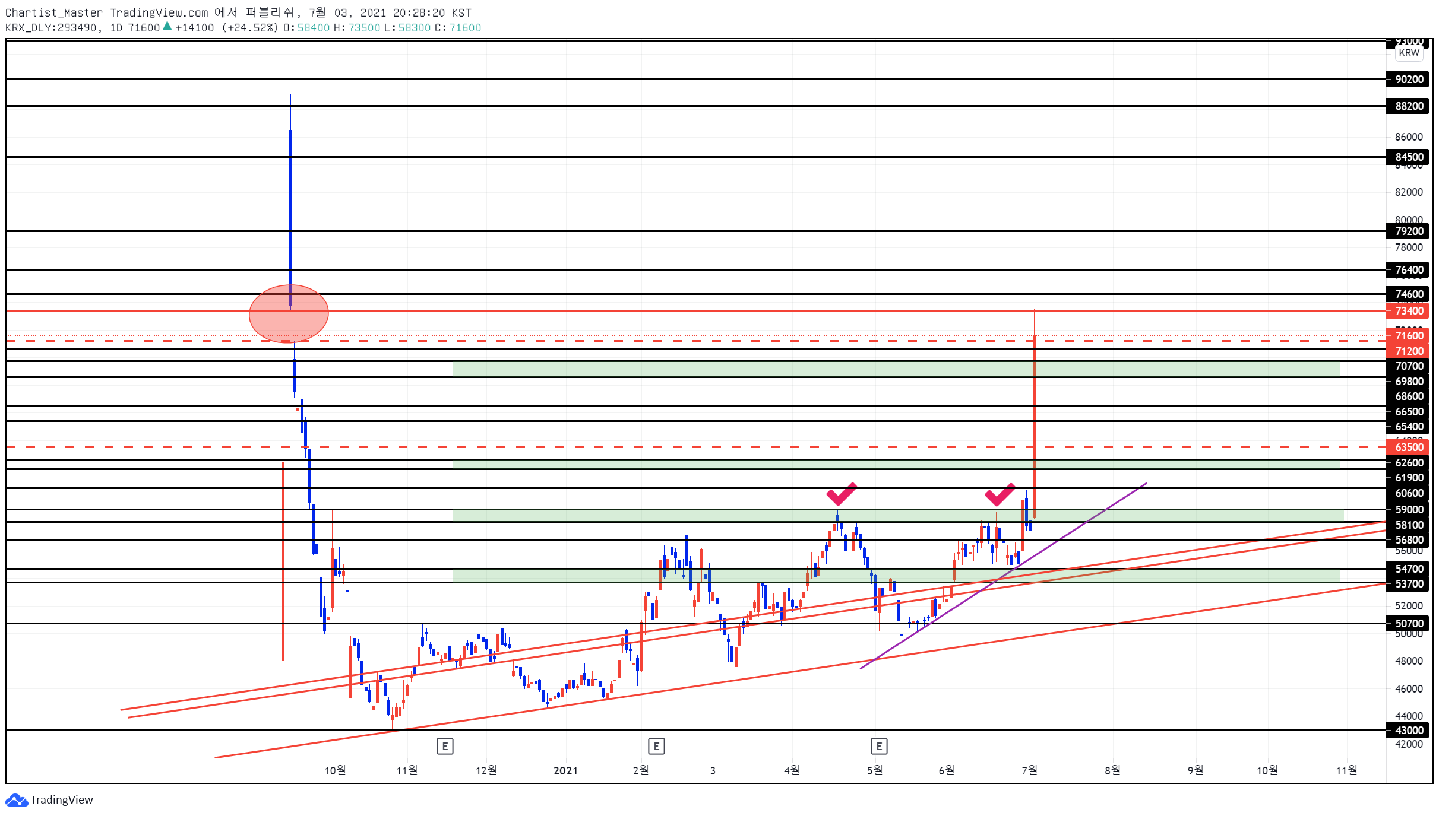Select the 68600 price level label
Image resolution: width=1439 pixels, height=816 pixels.
click(1407, 396)
